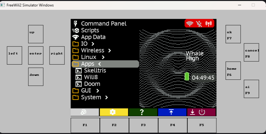The image size is (266, 134).
Task: Click the ai F9 button
Action: click(x=251, y=89)
